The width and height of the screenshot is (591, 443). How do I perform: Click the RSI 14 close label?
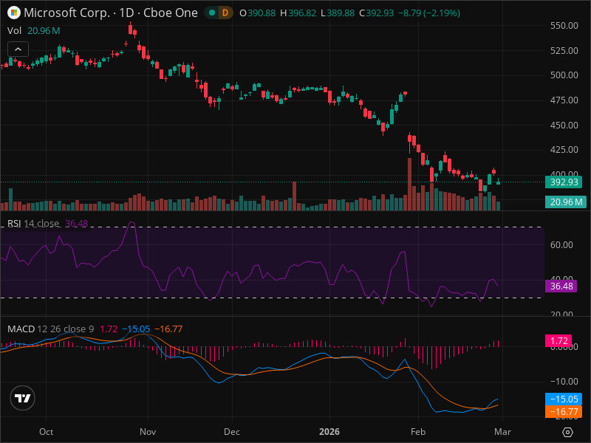point(33,224)
